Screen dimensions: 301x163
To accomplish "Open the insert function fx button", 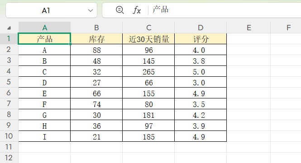I will click(x=137, y=10).
